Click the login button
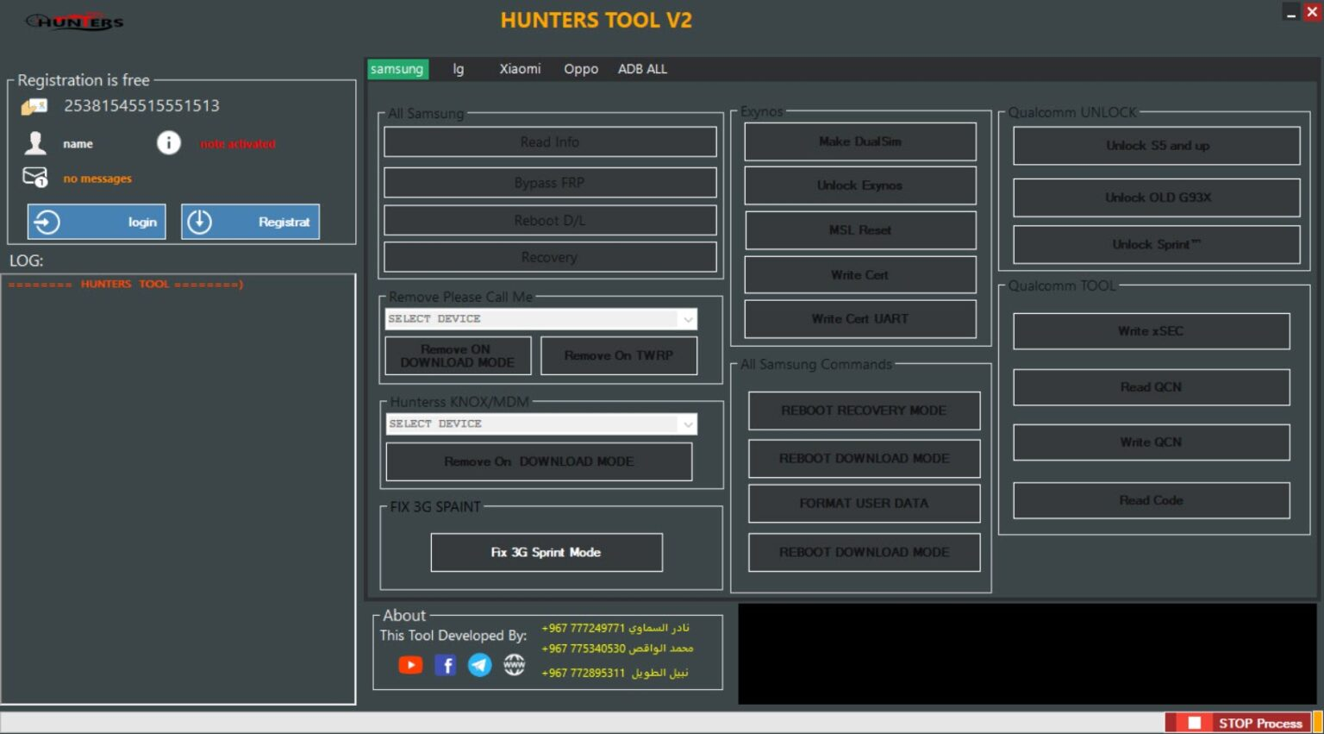 [97, 222]
